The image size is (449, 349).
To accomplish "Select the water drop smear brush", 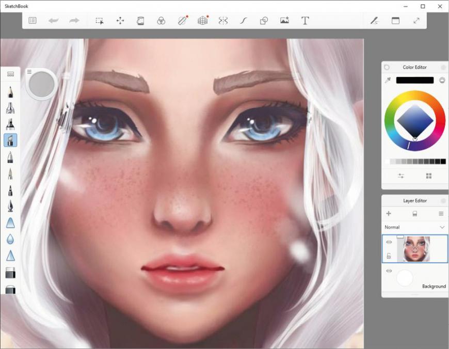I will tap(10, 239).
